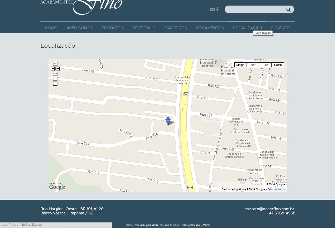Open the Termos de Uso link
This screenshot has width=335, height=228.
(277, 189)
